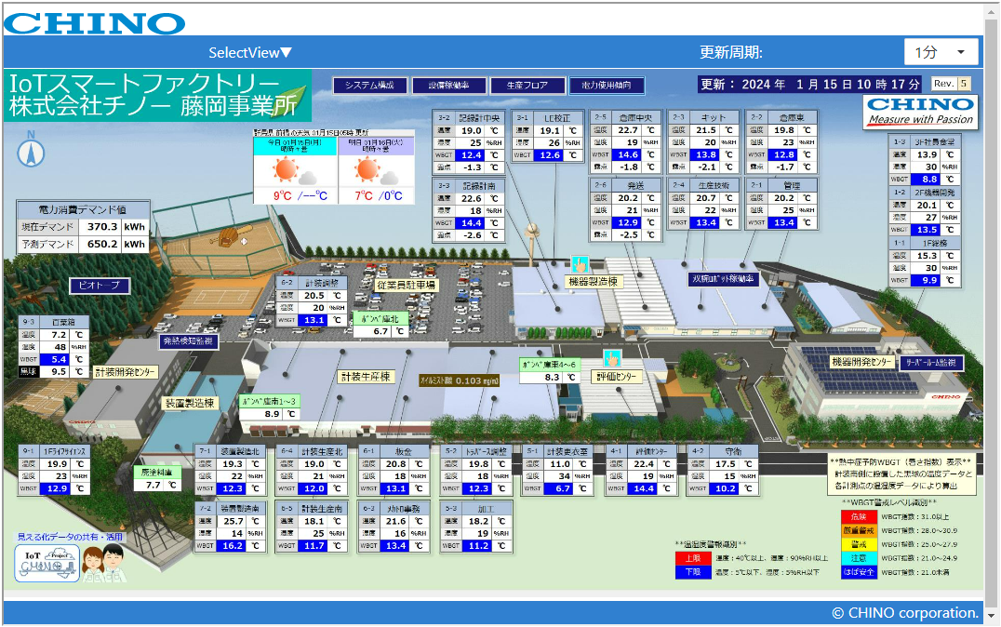The height and width of the screenshot is (627, 1001).
Task: Switch to the システム構成 view
Action: coord(369,86)
